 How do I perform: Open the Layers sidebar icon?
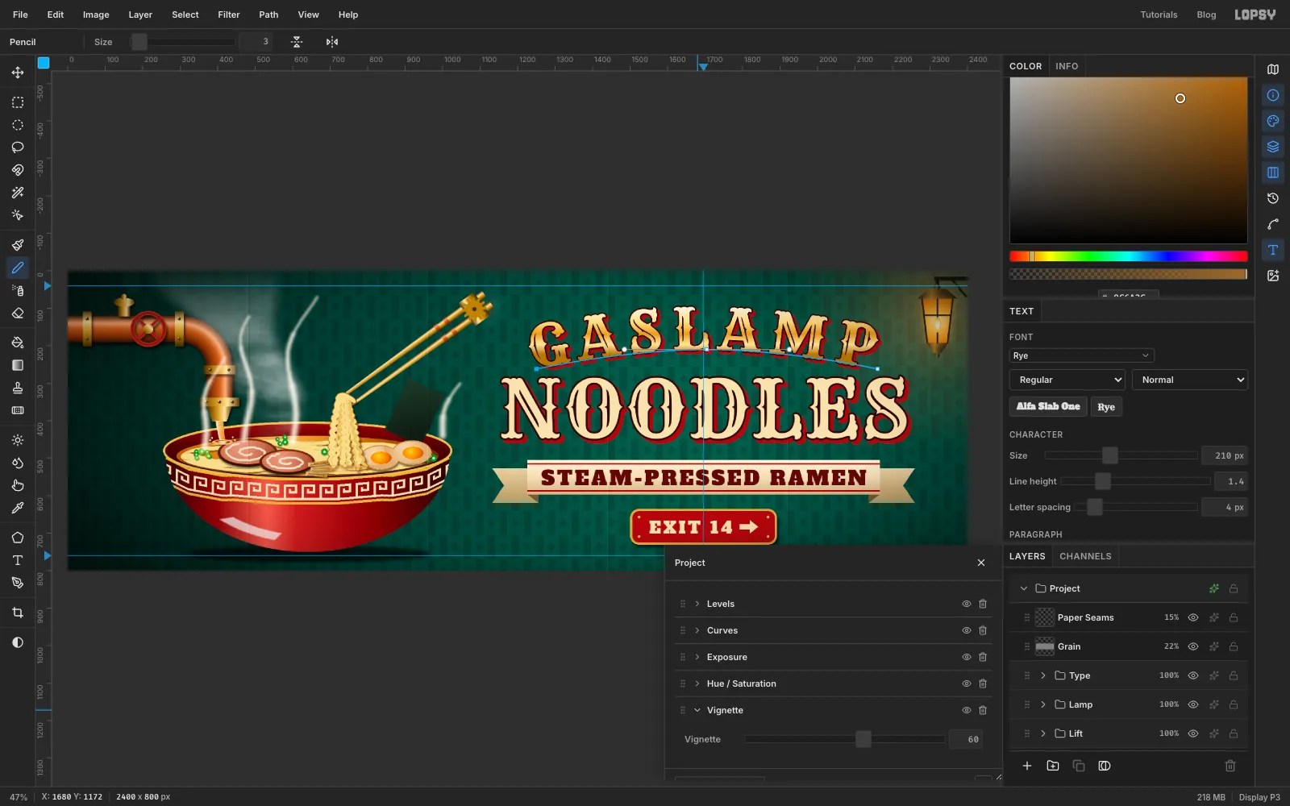tap(1273, 147)
